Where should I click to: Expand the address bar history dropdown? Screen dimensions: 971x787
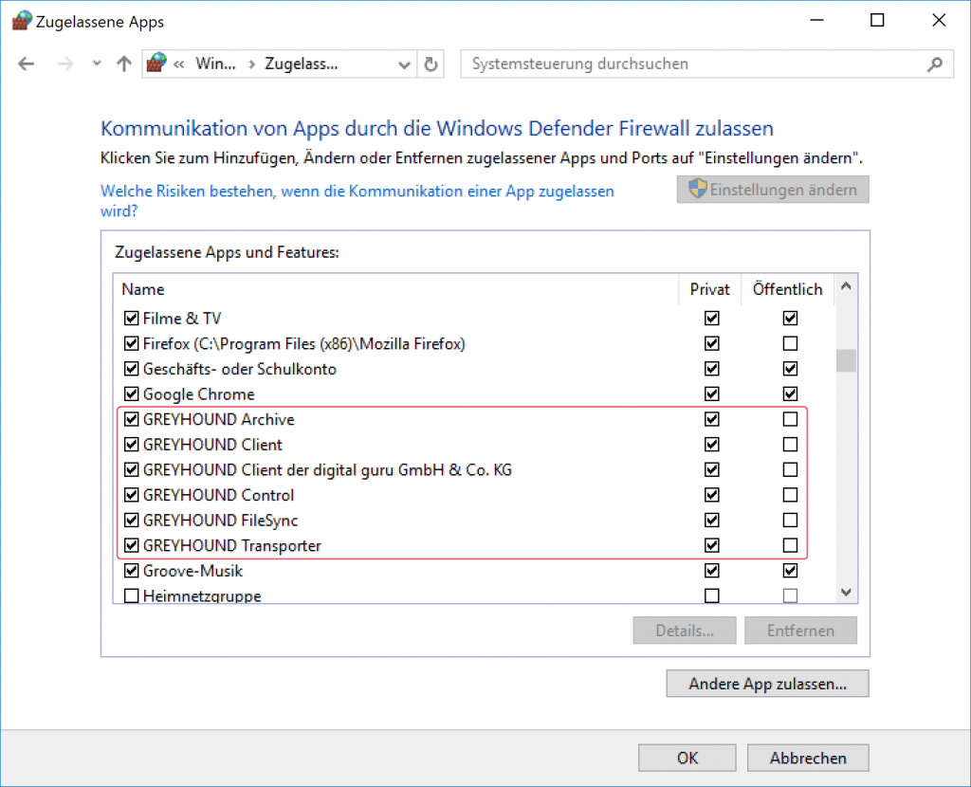[x=404, y=64]
